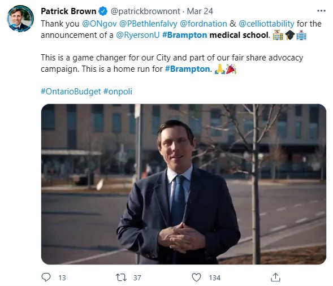The width and height of the screenshot is (333, 286).
Task: Open the @patrickbrownont handle link
Action: click(145, 11)
